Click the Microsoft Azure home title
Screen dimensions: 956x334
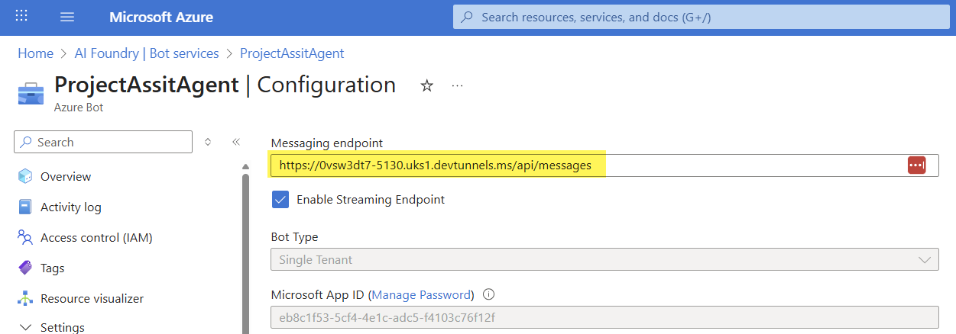pyautogui.click(x=161, y=17)
